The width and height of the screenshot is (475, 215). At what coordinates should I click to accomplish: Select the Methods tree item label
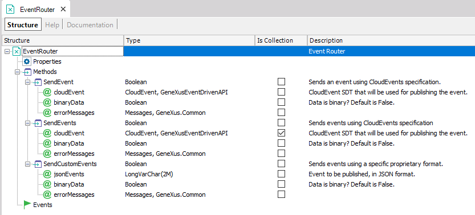coord(45,72)
